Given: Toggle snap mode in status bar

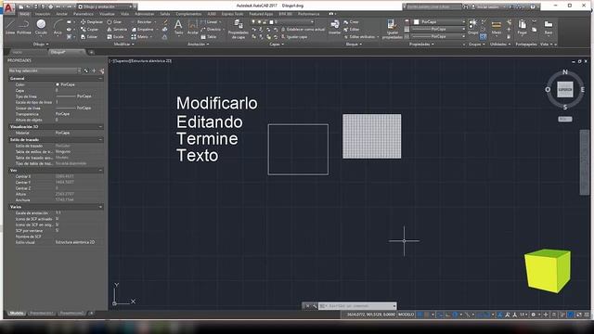Looking at the screenshot, I should (x=427, y=315).
